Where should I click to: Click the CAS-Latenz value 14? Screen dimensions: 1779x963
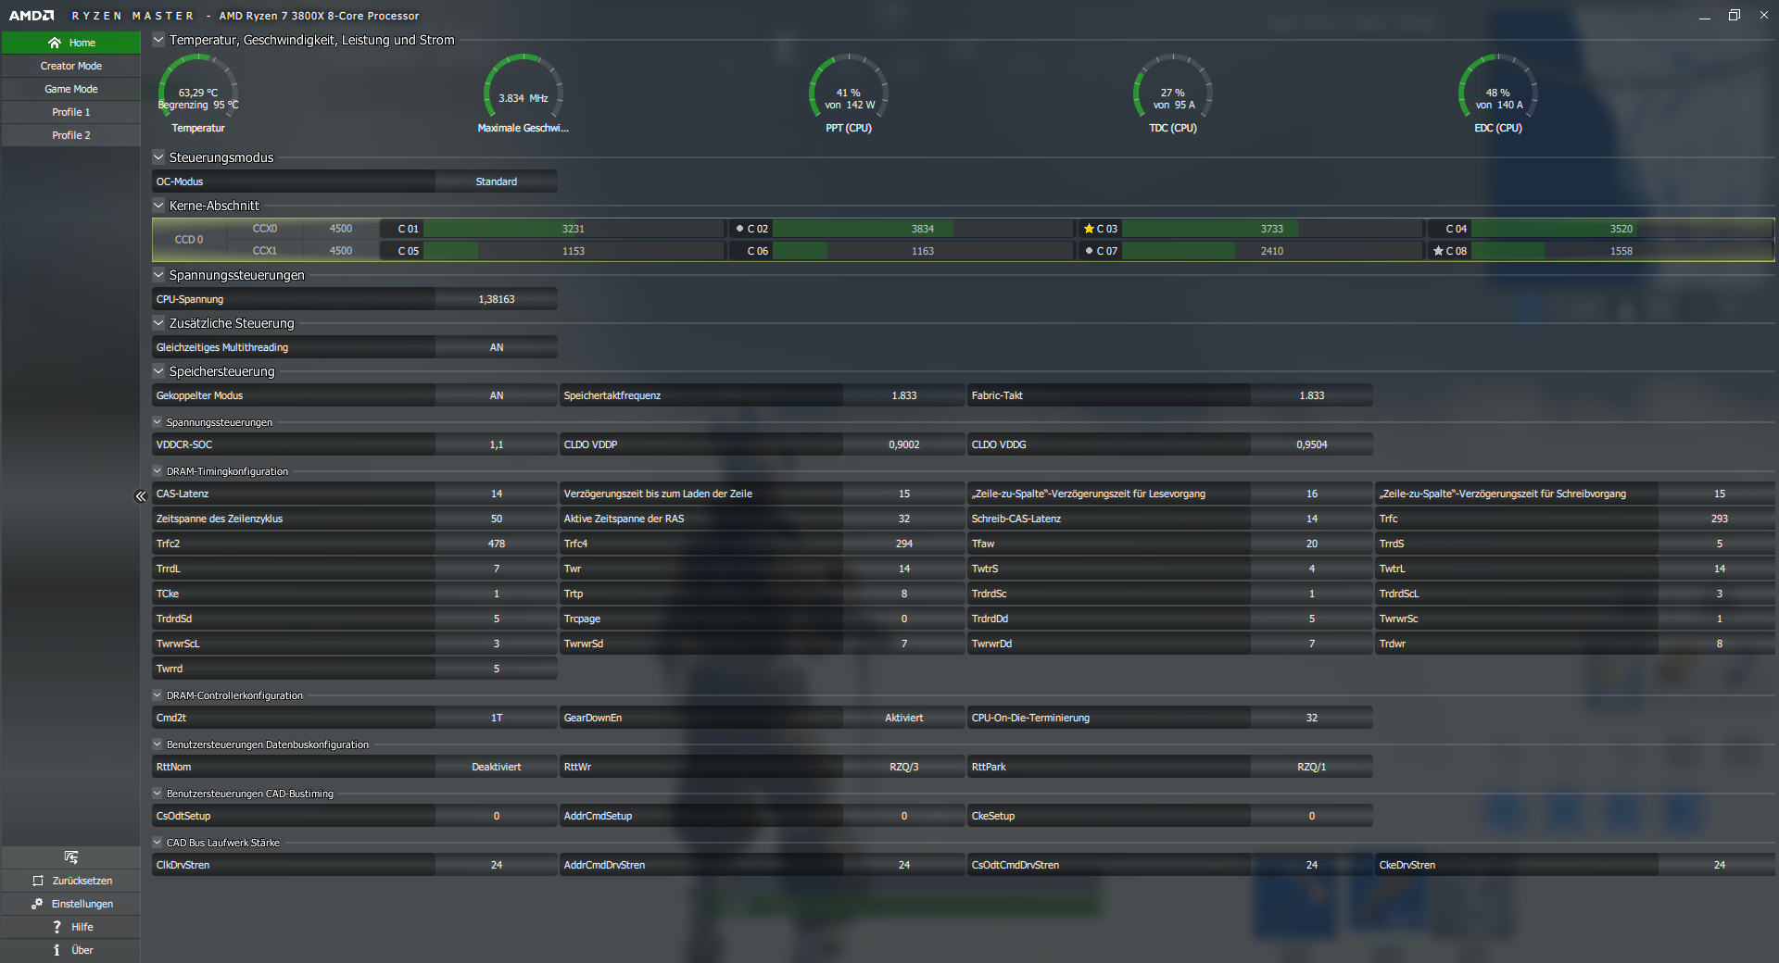click(497, 494)
